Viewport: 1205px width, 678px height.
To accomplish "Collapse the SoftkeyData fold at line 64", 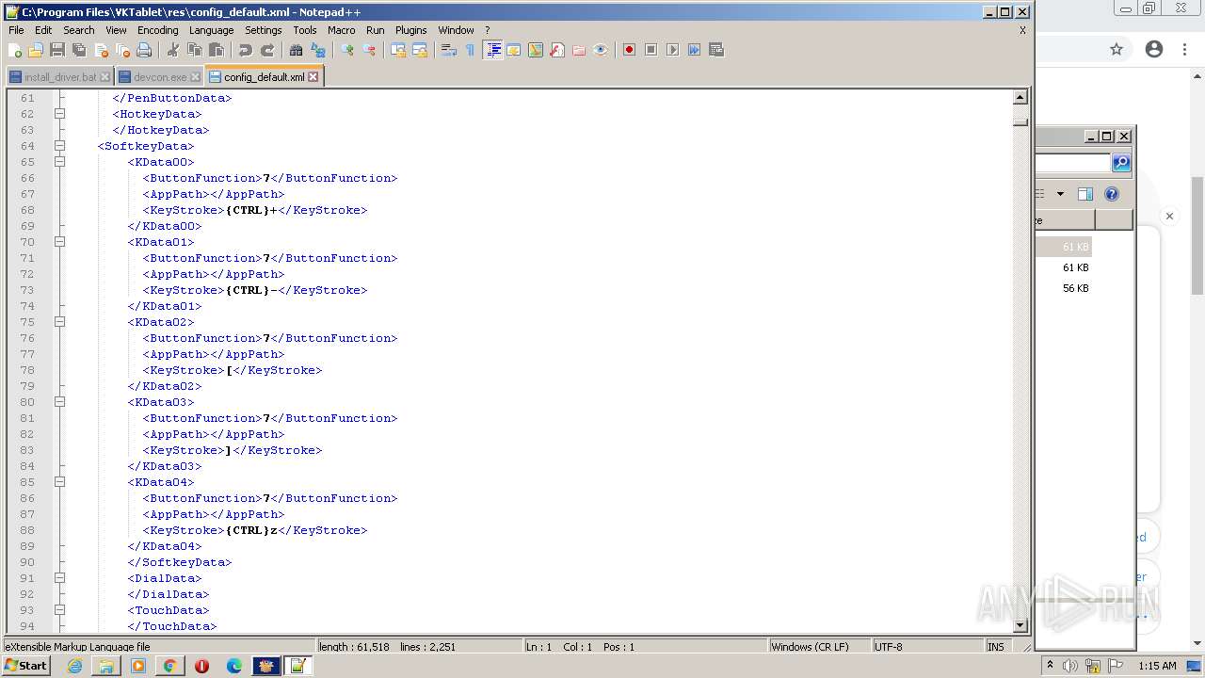I will click(x=59, y=146).
